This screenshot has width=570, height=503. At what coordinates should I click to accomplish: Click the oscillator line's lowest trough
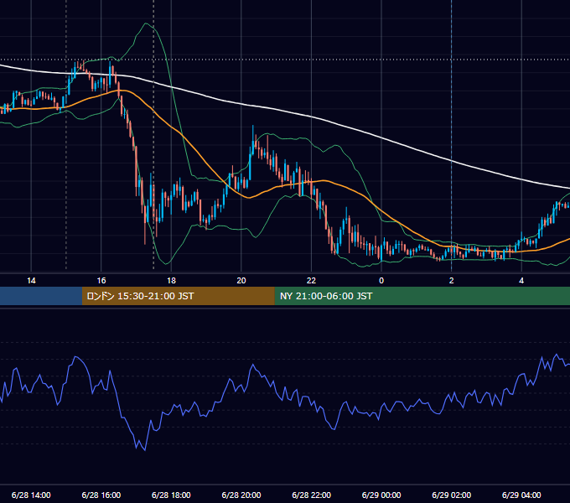pyautogui.click(x=145, y=450)
